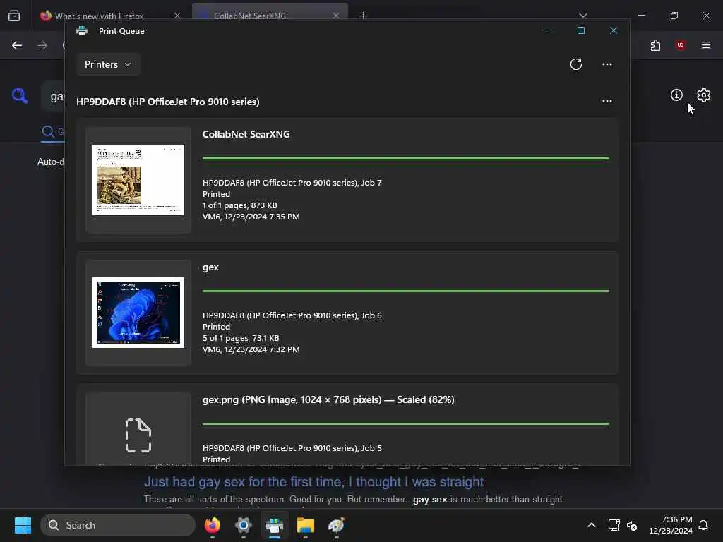Focus the taskbar Search box
The width and height of the screenshot is (723, 542).
(118, 525)
